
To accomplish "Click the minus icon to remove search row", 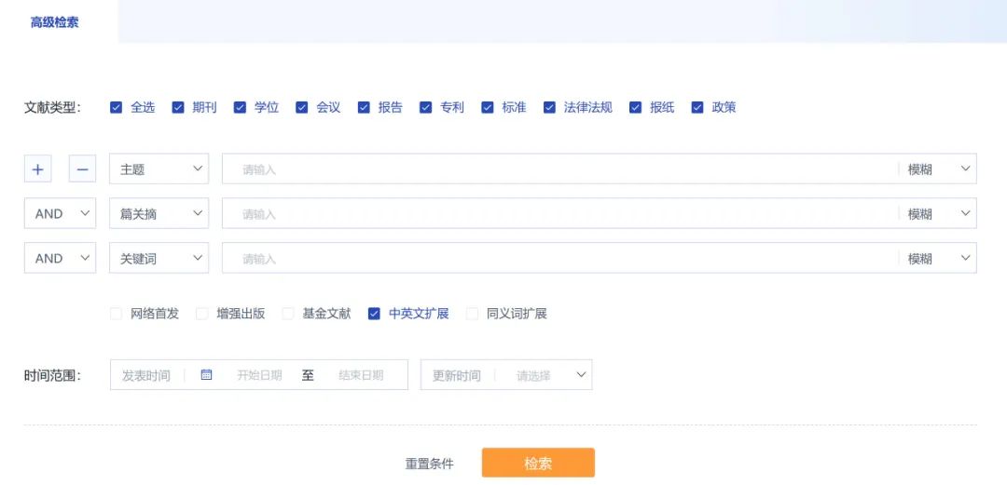I will (x=82, y=169).
